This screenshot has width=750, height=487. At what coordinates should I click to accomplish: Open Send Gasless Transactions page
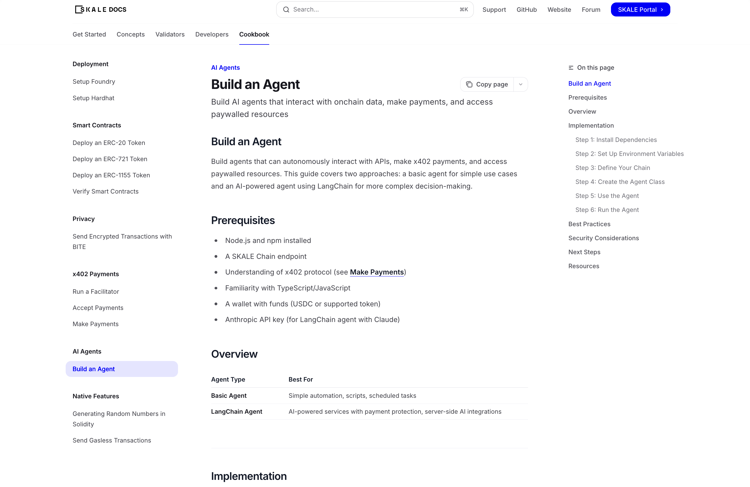point(112,440)
